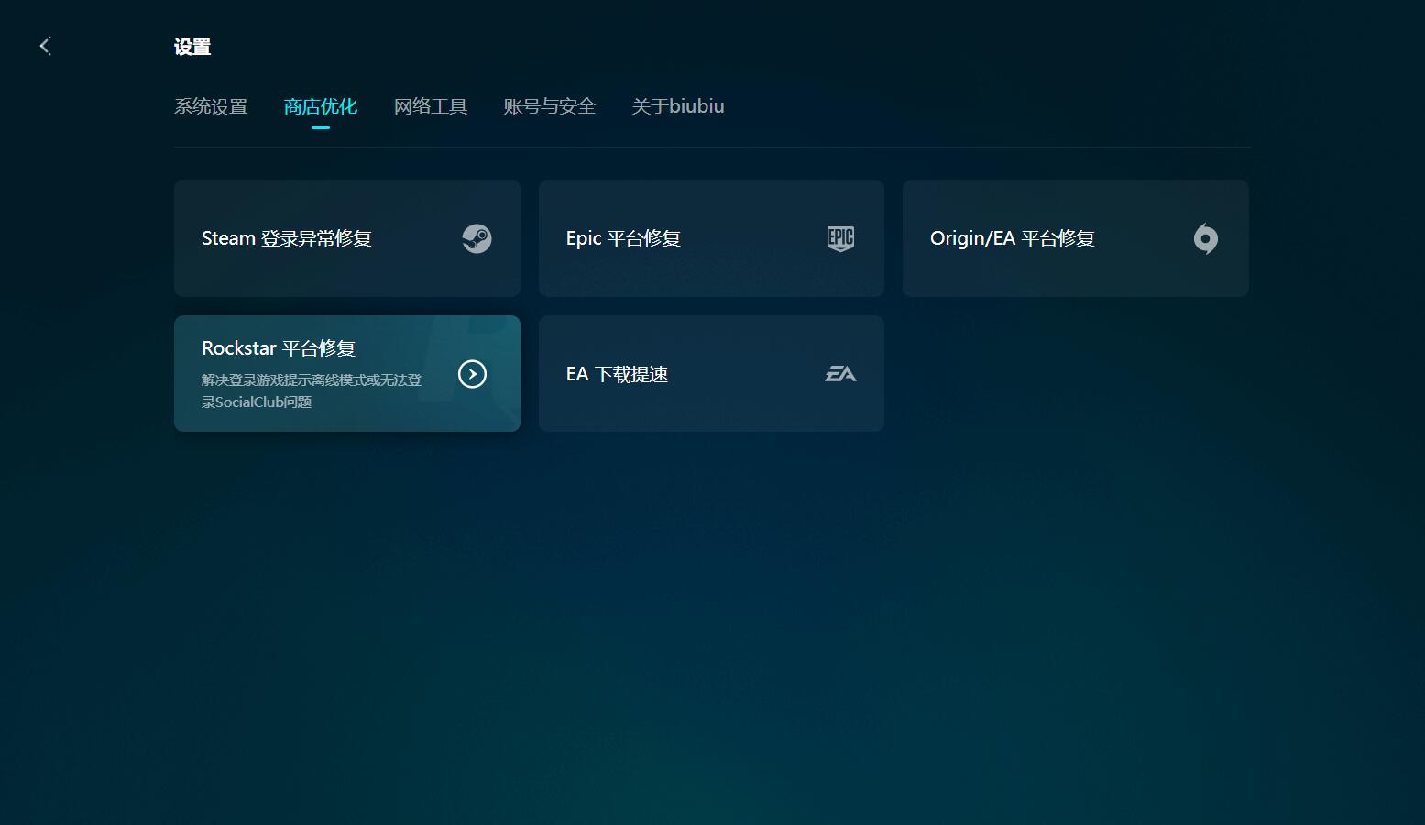Select Rockstar 平台修复 title
The height and width of the screenshot is (825, 1425).
pyautogui.click(x=279, y=348)
